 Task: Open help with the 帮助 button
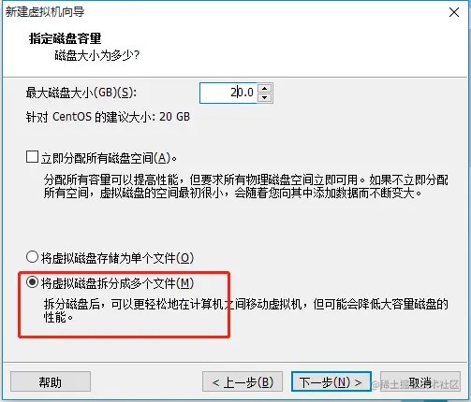(x=51, y=381)
